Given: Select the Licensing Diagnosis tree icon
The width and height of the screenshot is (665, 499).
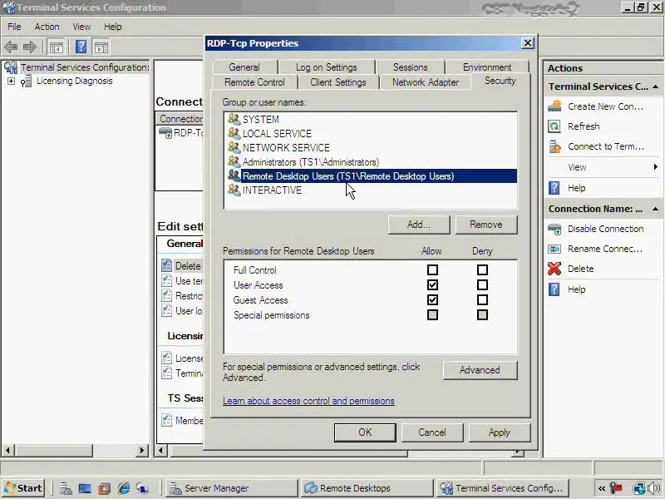Looking at the screenshot, I should click(x=26, y=81).
